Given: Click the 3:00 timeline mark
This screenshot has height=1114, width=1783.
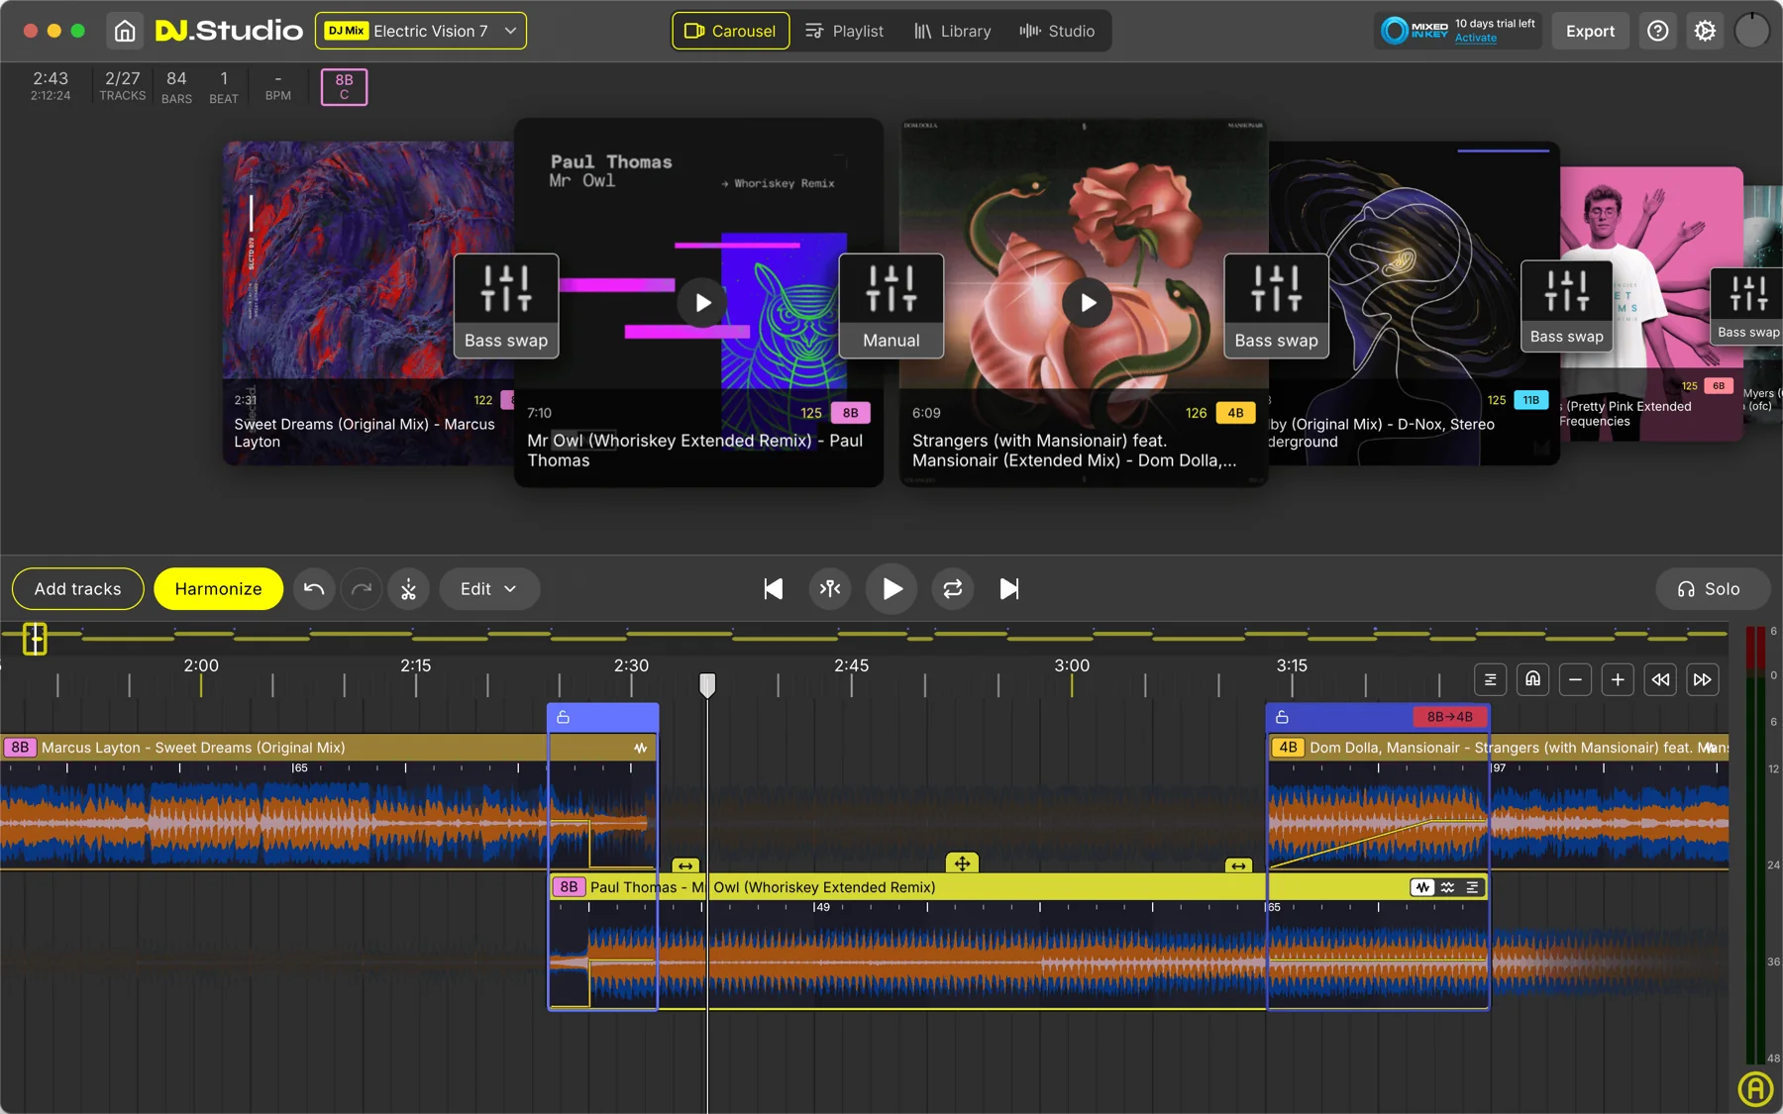Looking at the screenshot, I should 1072,666.
